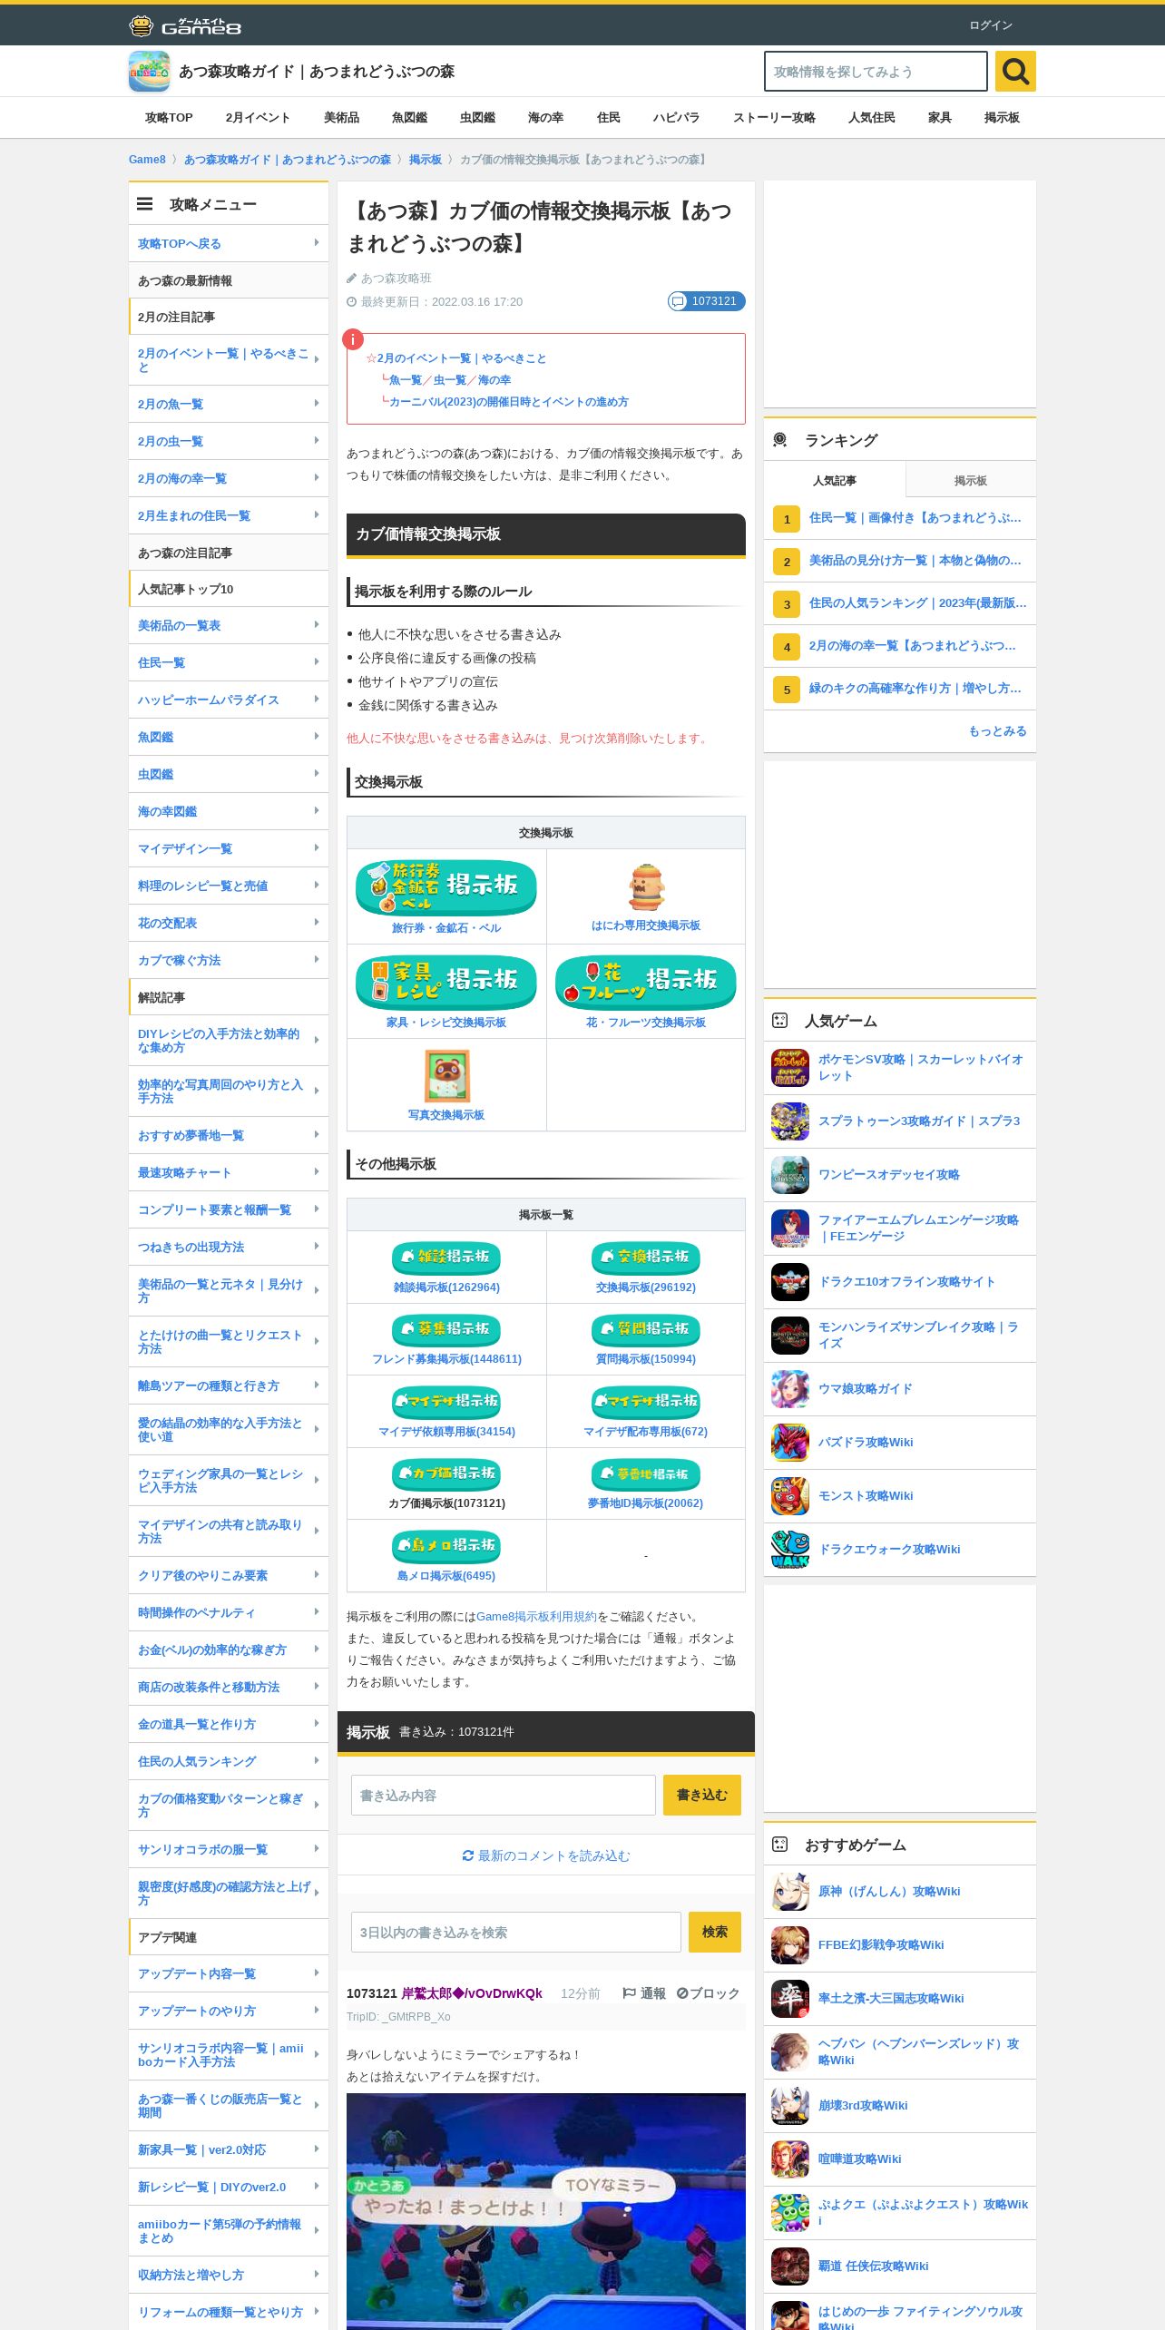Expand the 2月の魚一覧 sidebar arrow

coord(317,404)
